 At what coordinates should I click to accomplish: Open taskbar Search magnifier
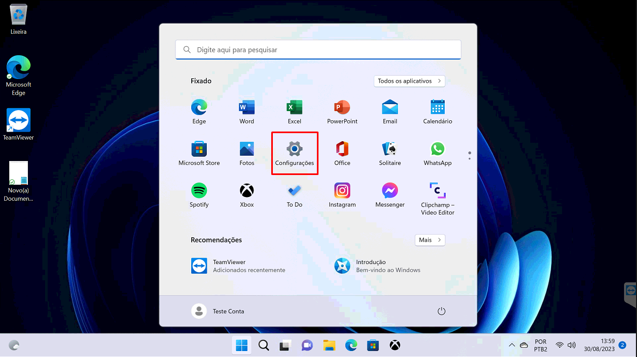264,345
